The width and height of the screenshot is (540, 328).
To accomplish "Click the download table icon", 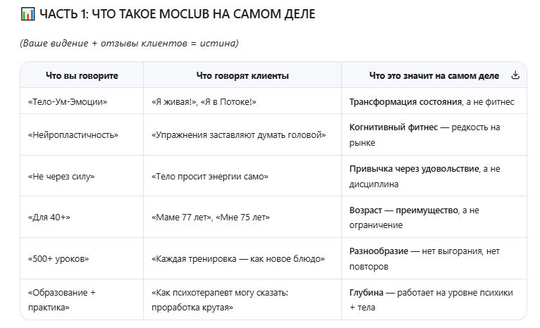I will click(x=515, y=75).
